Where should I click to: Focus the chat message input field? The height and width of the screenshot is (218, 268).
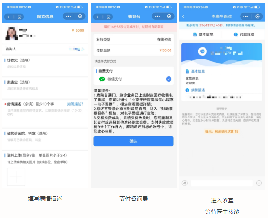tap(222, 183)
